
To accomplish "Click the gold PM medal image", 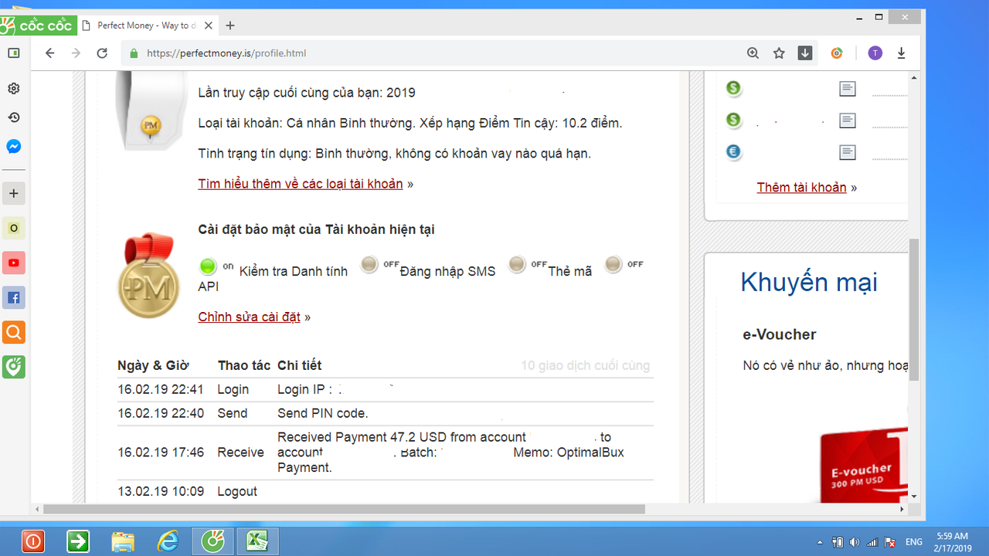I will point(149,276).
